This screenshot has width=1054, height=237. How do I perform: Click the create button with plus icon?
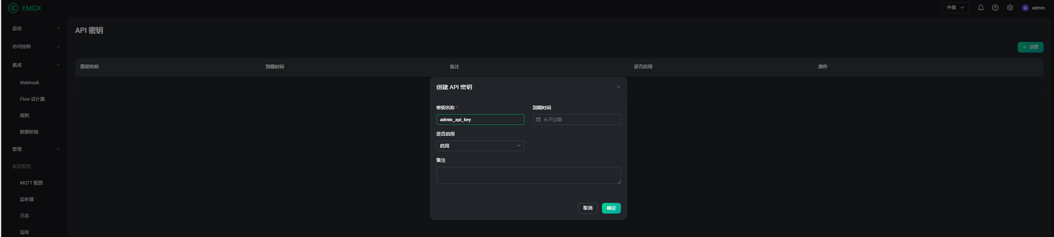click(1031, 47)
